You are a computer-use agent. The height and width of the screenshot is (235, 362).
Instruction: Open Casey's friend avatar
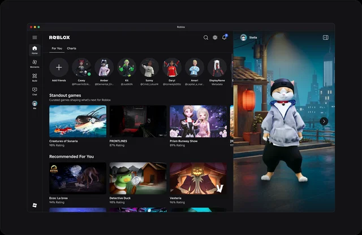81,67
